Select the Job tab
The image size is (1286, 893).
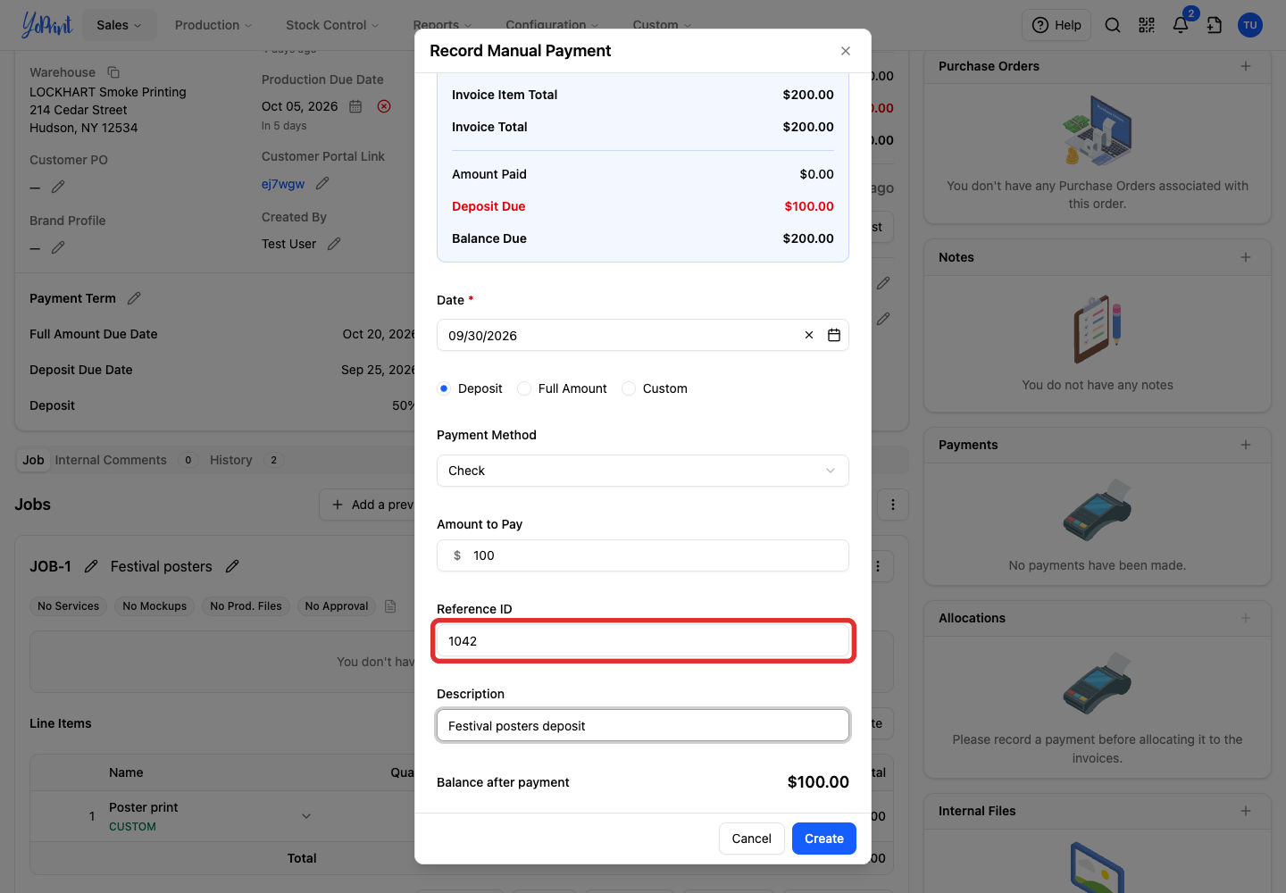[x=33, y=460]
